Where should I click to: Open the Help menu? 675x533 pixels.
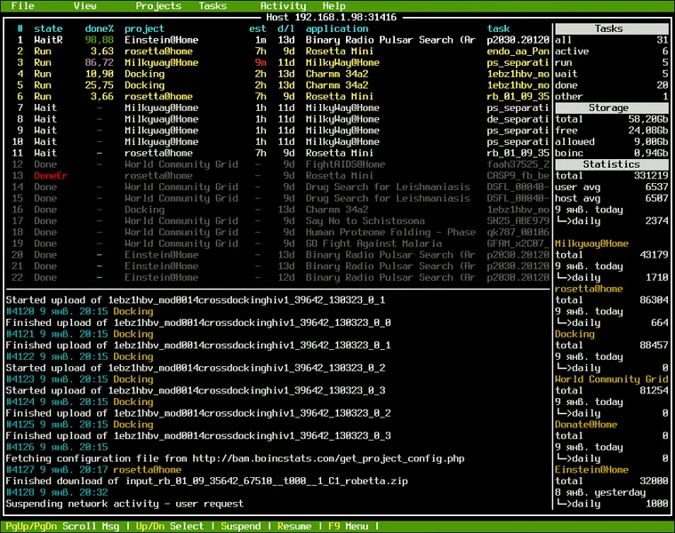pos(334,5)
